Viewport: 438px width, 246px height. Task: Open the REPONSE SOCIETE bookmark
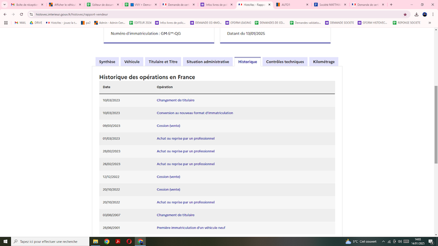(406, 22)
